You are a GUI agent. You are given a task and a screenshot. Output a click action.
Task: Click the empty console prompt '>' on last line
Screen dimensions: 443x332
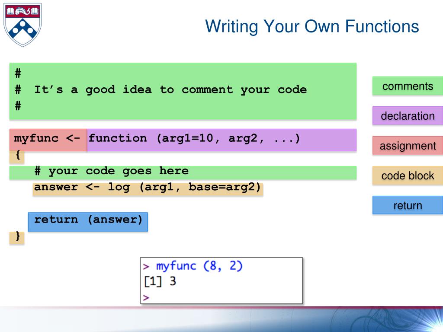[146, 297]
